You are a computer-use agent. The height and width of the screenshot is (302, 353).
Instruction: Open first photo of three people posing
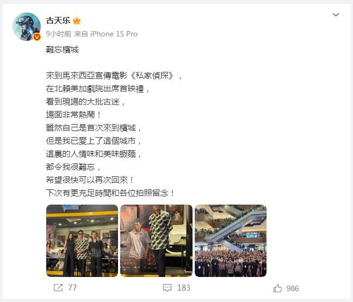(x=82, y=241)
